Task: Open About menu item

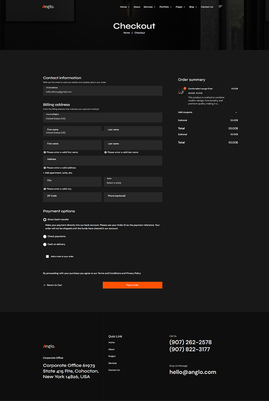Action: tap(137, 7)
